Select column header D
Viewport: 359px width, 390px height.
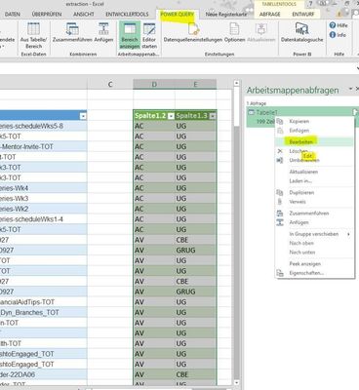154,85
